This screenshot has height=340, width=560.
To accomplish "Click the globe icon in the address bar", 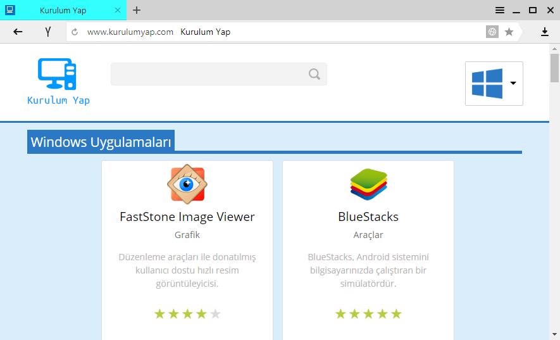I will point(492,32).
